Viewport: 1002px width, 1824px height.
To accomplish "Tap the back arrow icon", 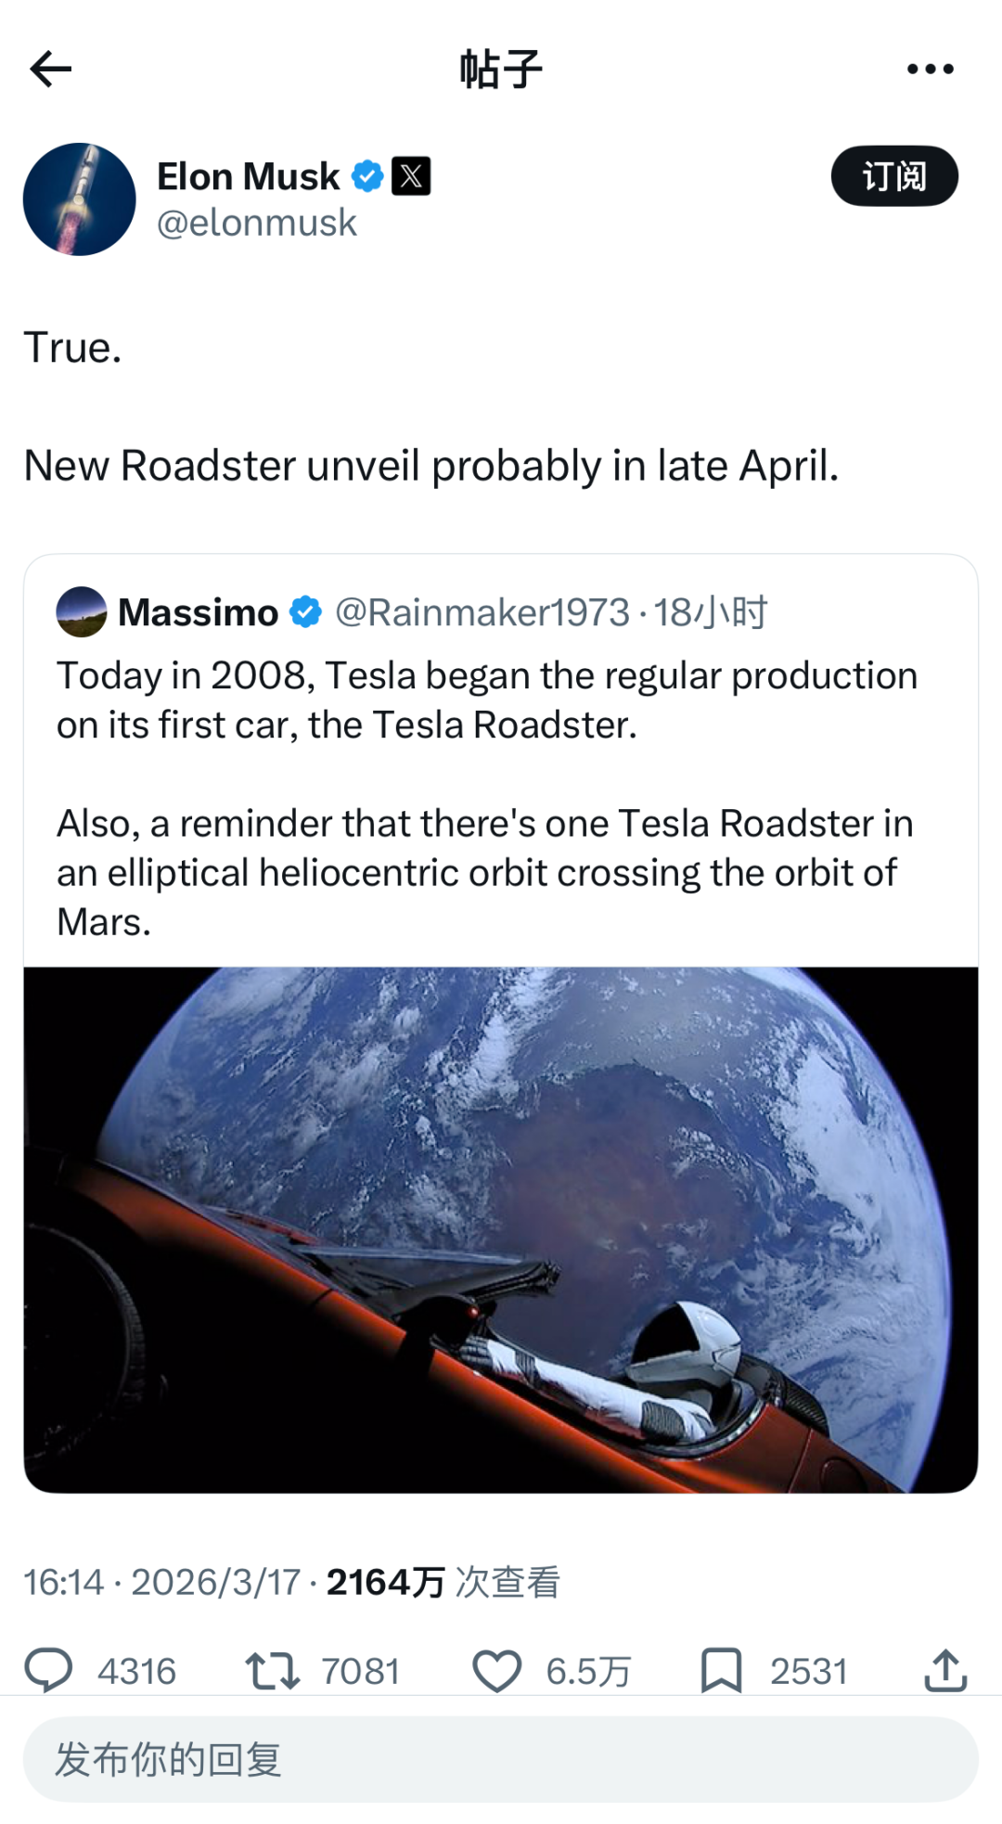I will [51, 69].
